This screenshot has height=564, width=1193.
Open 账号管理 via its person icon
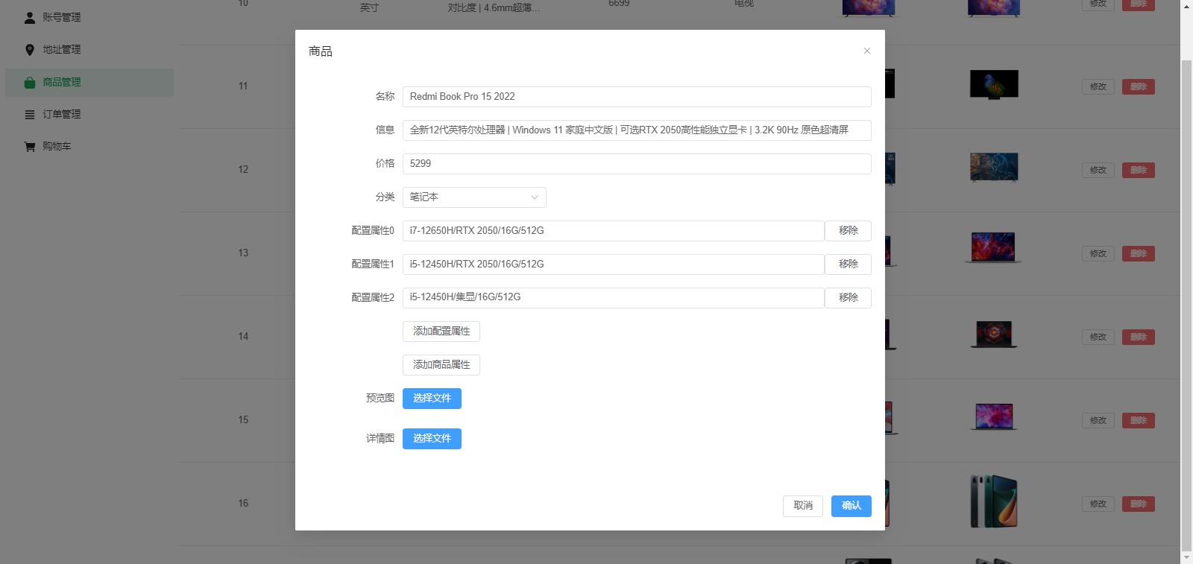(30, 17)
